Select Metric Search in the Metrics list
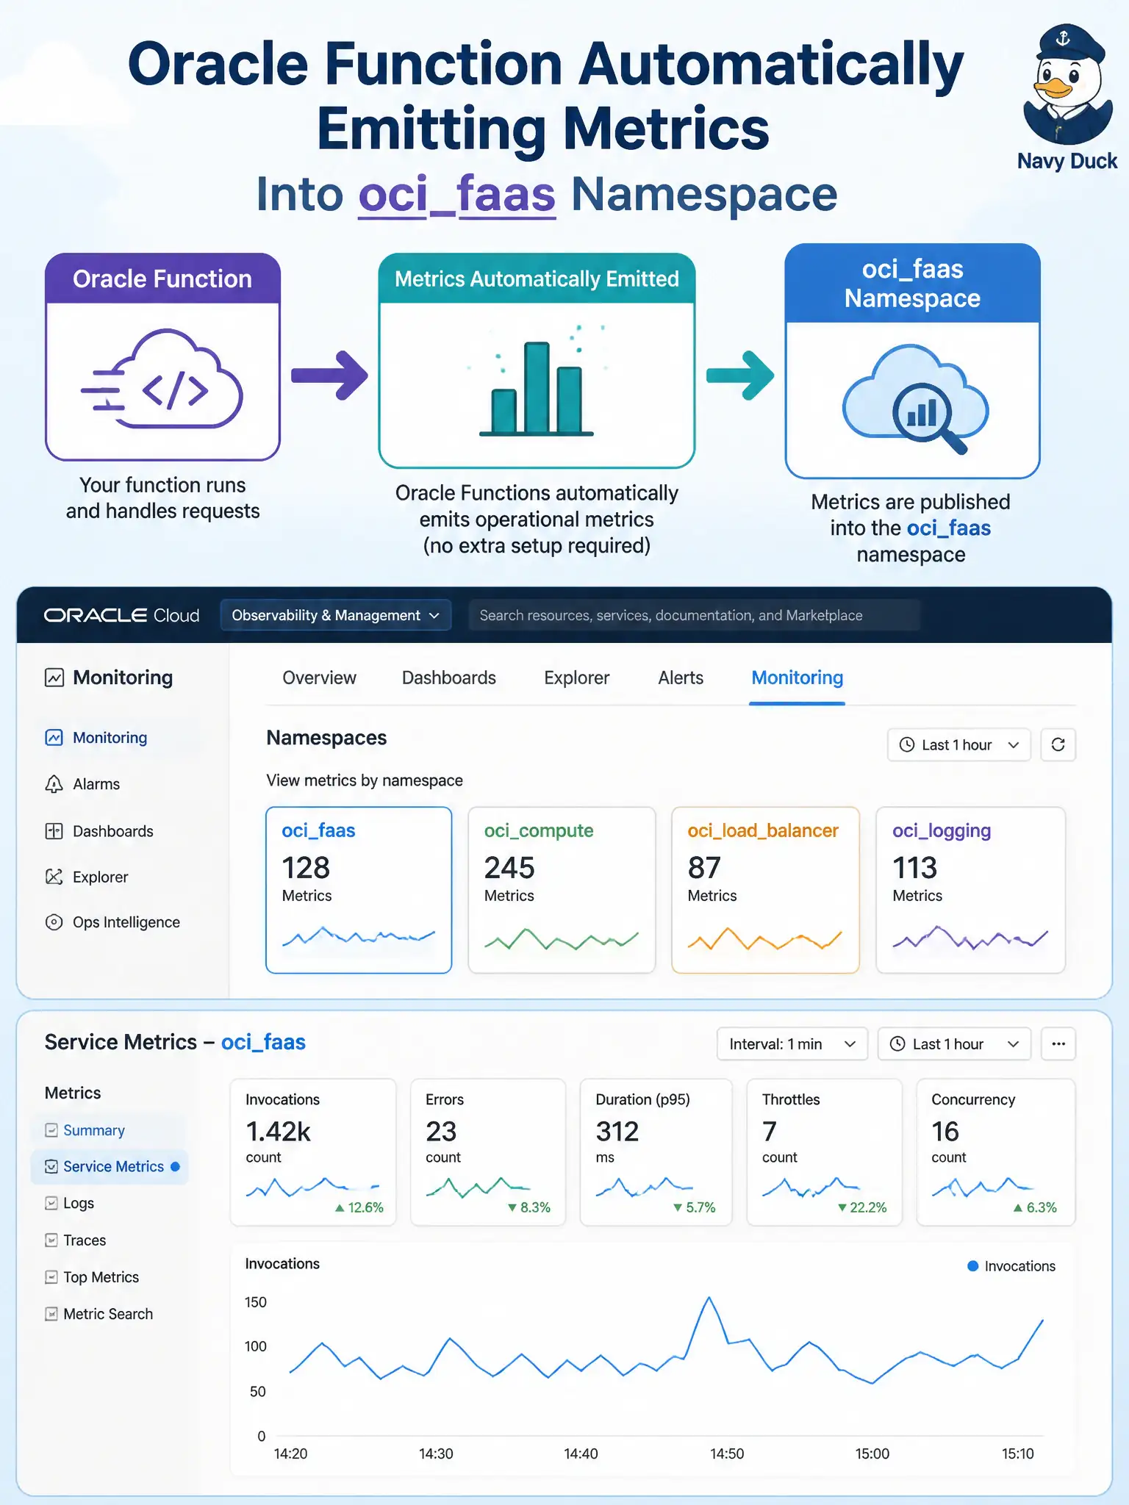The image size is (1129, 1505). point(109,1314)
